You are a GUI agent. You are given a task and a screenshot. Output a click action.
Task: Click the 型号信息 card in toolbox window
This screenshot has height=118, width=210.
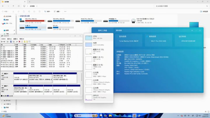[x=129, y=40]
